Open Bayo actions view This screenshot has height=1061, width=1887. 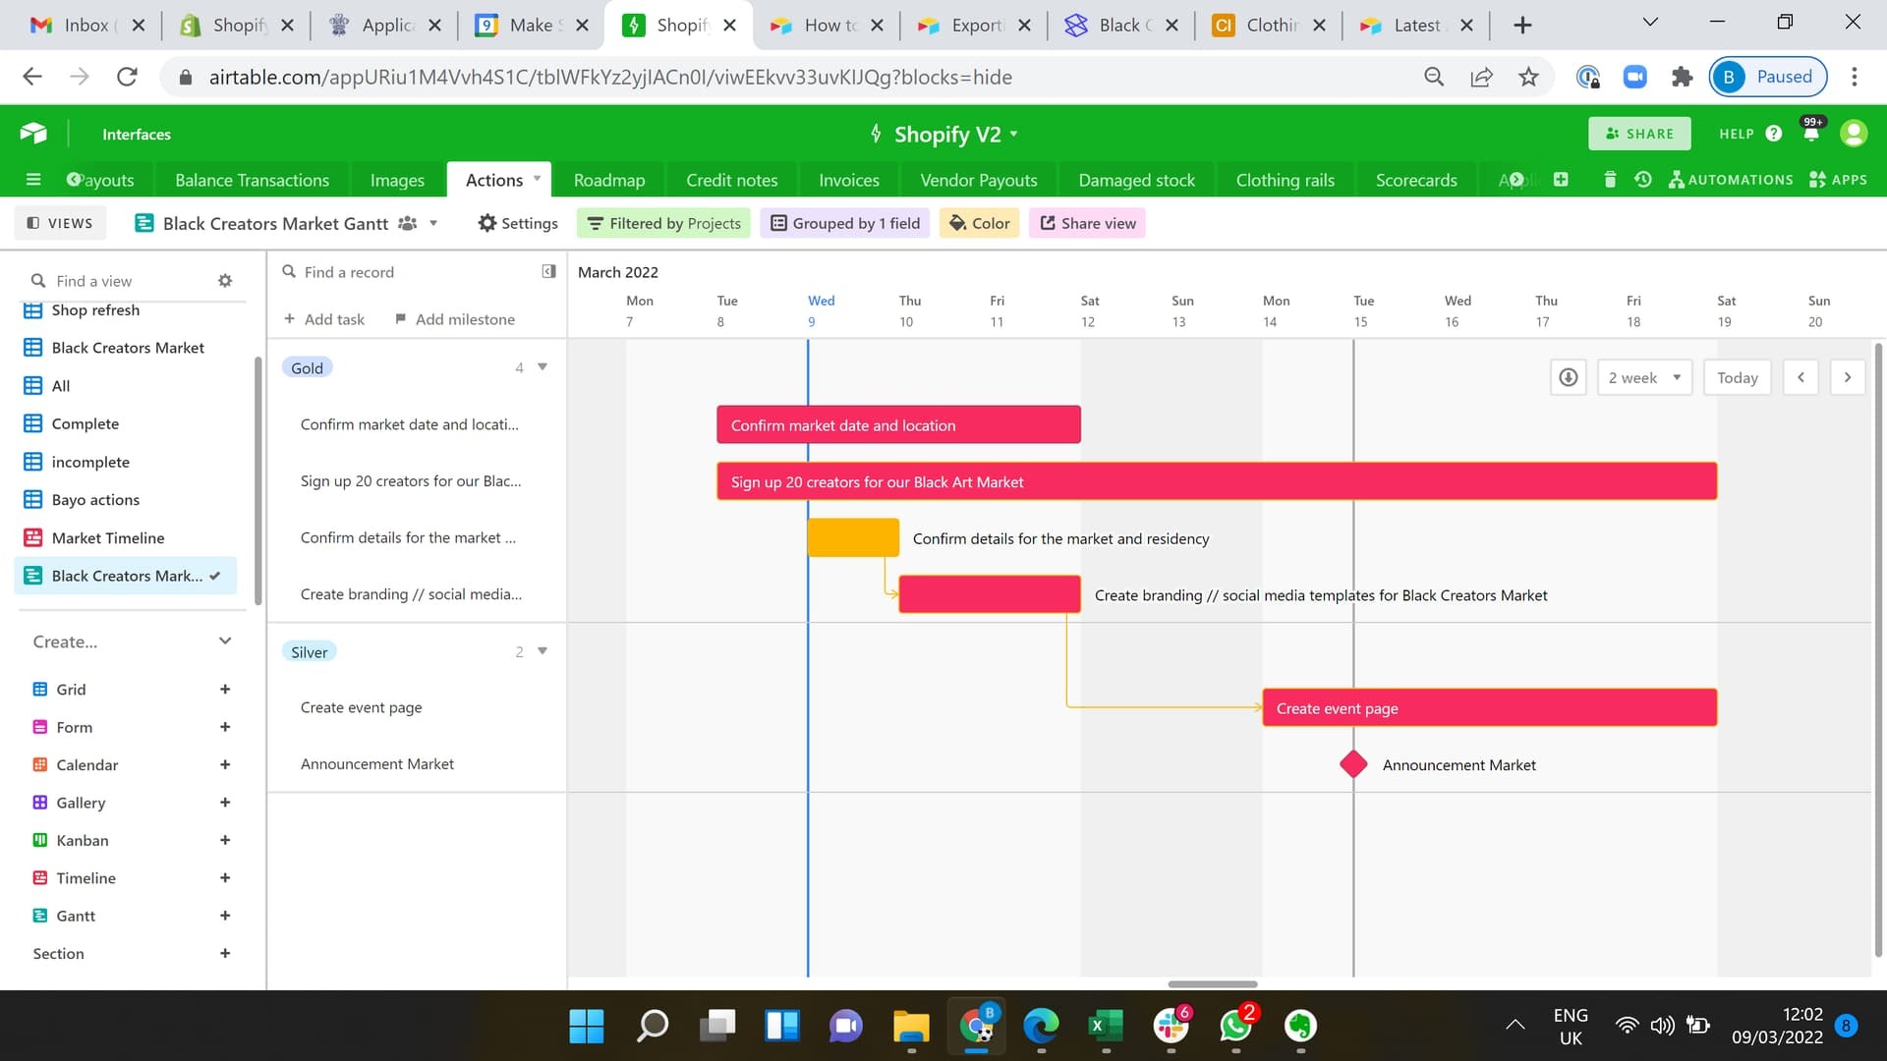tap(128, 500)
